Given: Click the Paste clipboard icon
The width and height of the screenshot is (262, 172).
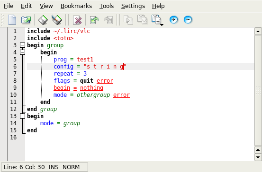Looking at the screenshot, I should 156,19.
